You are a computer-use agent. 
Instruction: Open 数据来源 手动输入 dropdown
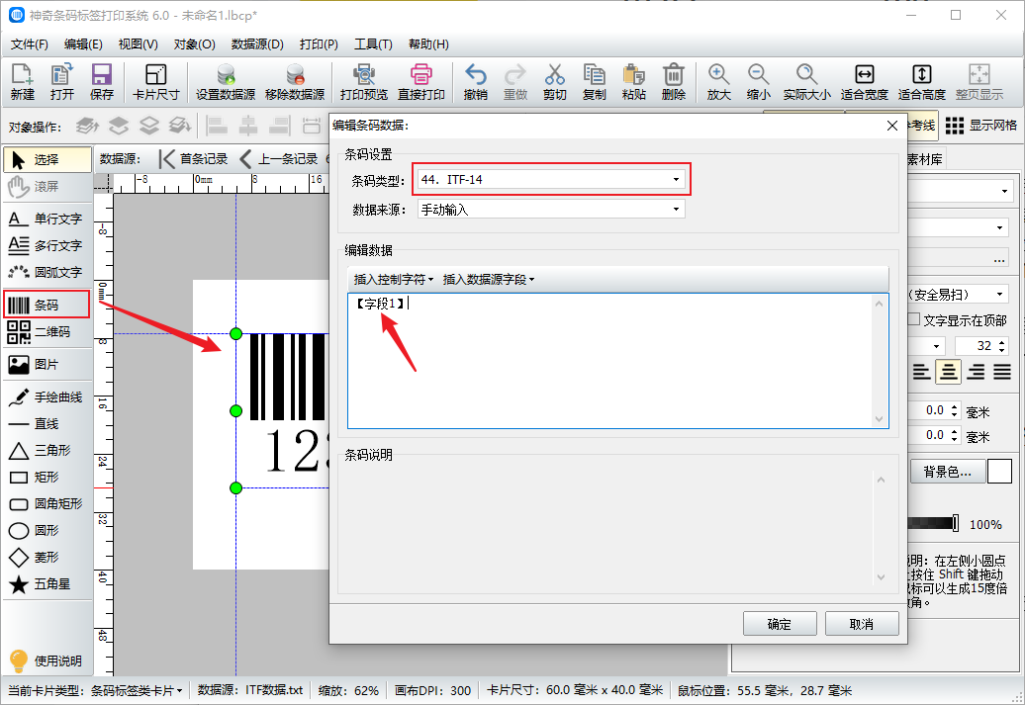click(x=551, y=209)
